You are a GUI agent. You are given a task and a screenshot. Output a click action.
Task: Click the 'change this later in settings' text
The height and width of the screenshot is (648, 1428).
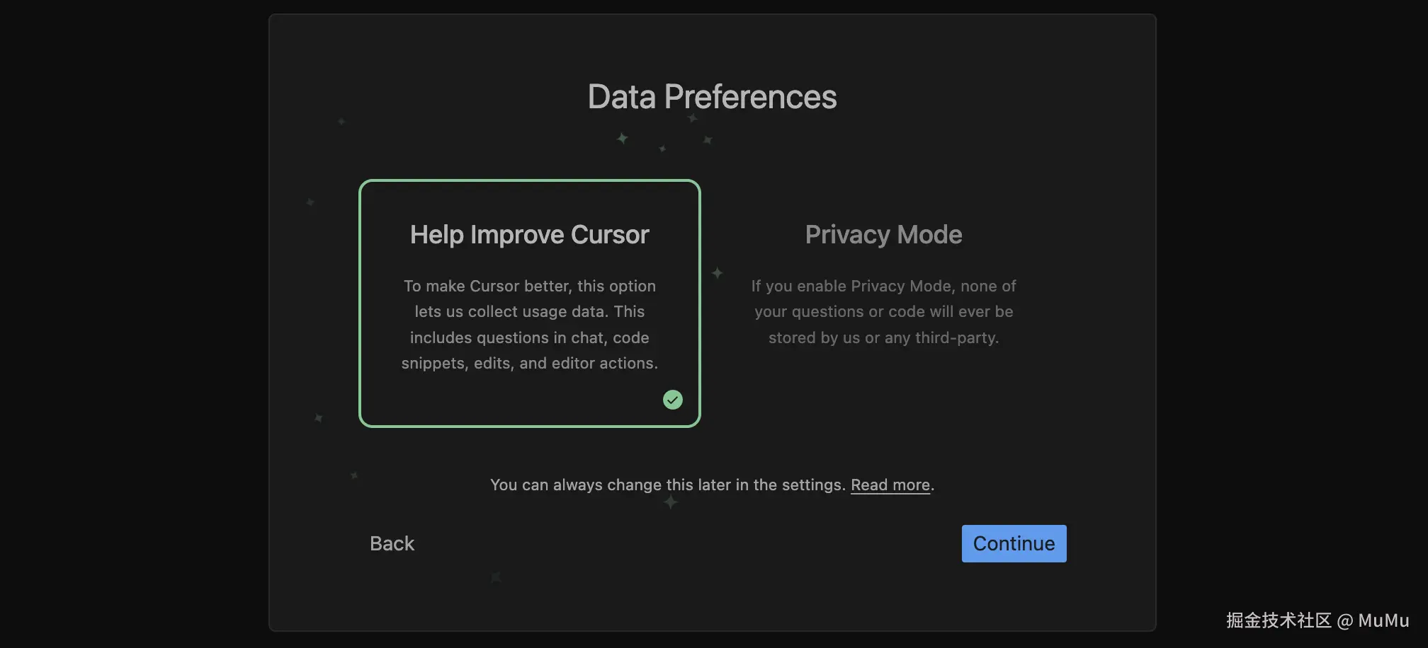(667, 485)
